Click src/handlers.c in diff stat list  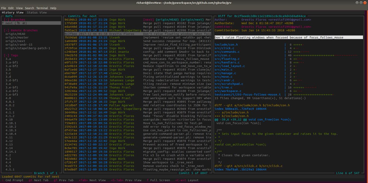click(227, 62)
